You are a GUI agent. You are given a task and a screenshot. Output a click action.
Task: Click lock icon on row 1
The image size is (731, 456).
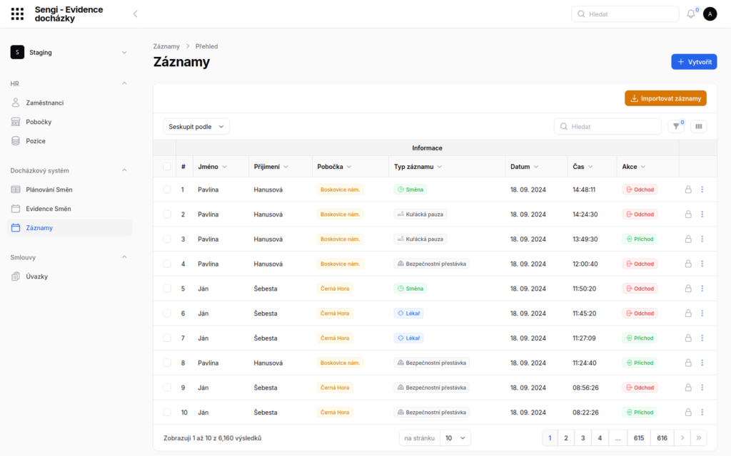click(688, 190)
